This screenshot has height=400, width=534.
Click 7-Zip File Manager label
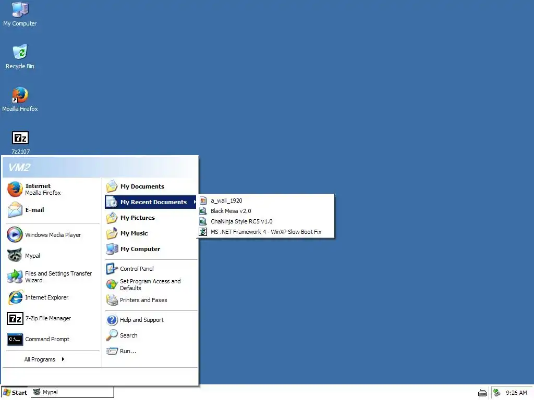click(x=48, y=318)
